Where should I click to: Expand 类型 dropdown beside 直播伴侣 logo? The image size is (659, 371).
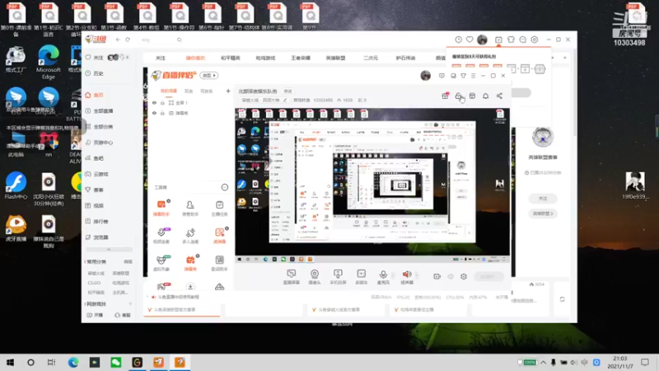click(x=209, y=75)
